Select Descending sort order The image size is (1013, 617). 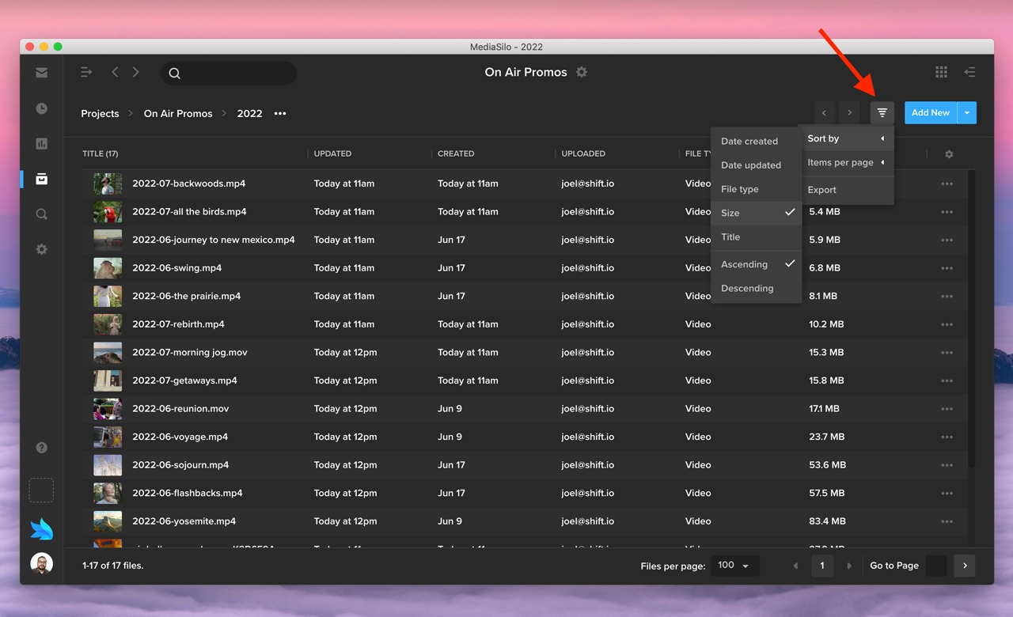pyautogui.click(x=757, y=288)
